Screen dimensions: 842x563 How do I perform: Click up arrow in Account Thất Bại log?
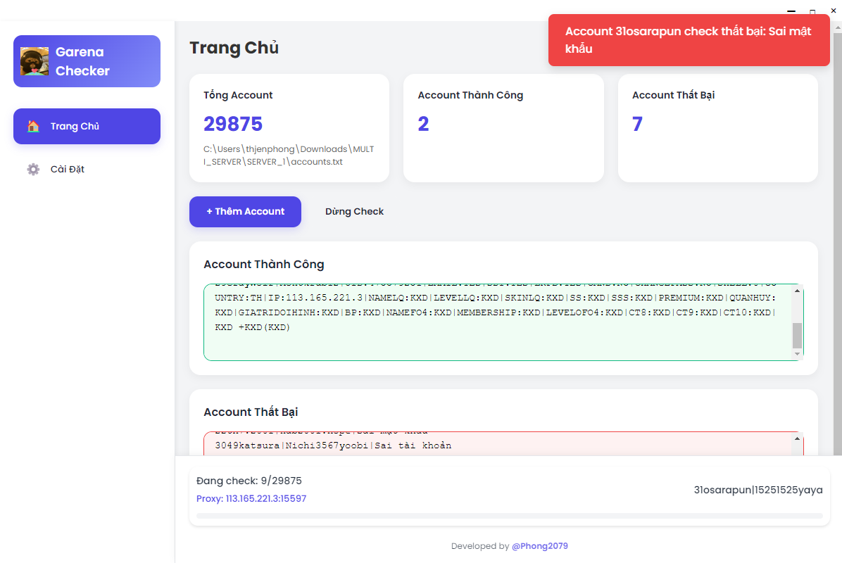coord(797,438)
